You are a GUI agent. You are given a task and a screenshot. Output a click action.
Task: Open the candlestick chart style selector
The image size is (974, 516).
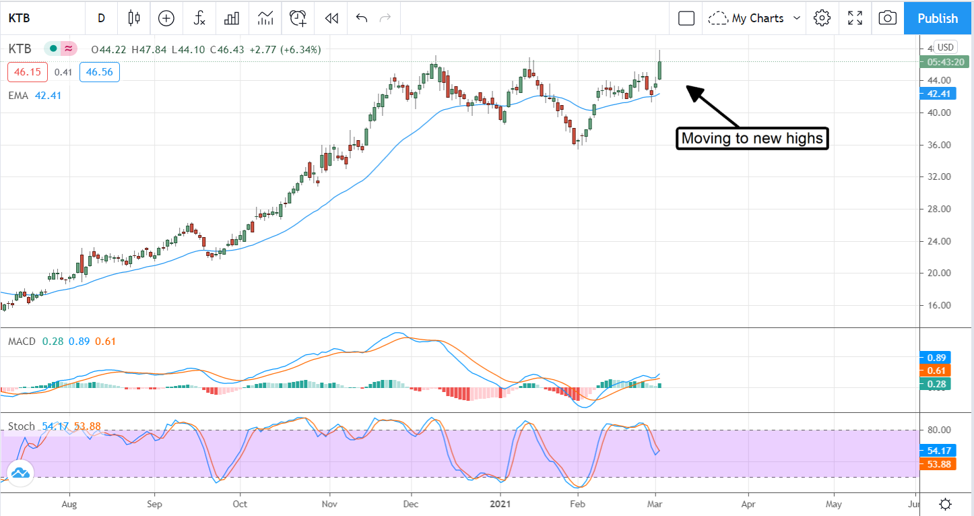[x=134, y=18]
